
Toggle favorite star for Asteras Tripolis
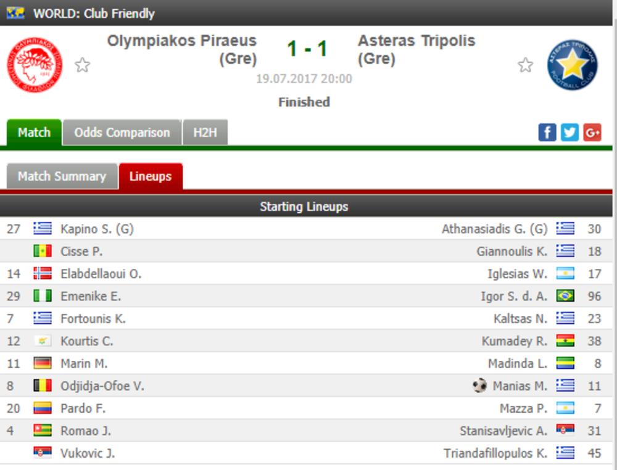click(x=525, y=65)
